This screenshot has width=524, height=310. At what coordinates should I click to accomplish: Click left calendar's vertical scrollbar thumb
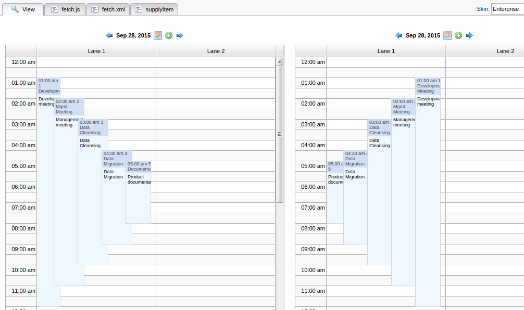(x=280, y=133)
